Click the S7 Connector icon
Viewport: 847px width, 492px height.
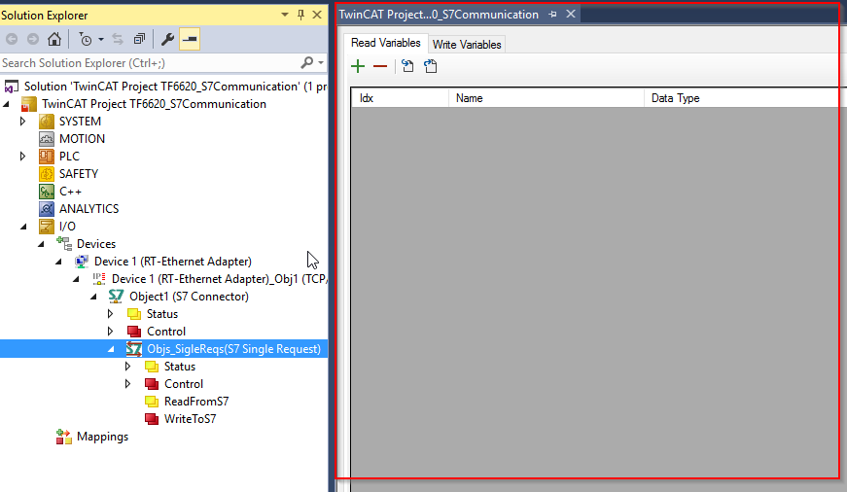116,297
